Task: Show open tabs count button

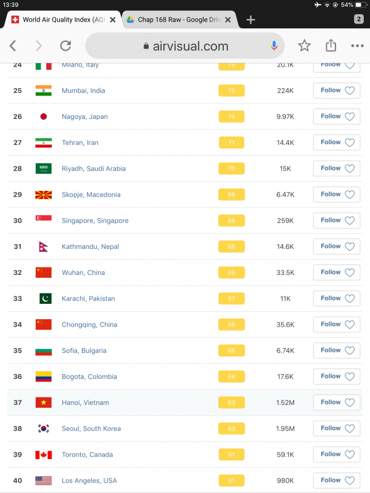Action: pyautogui.click(x=359, y=19)
